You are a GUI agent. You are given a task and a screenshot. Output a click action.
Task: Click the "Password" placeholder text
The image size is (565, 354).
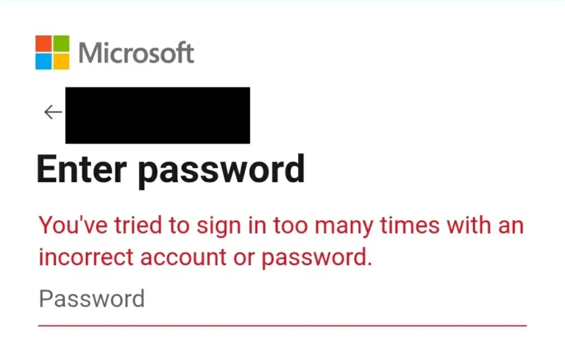[91, 300]
